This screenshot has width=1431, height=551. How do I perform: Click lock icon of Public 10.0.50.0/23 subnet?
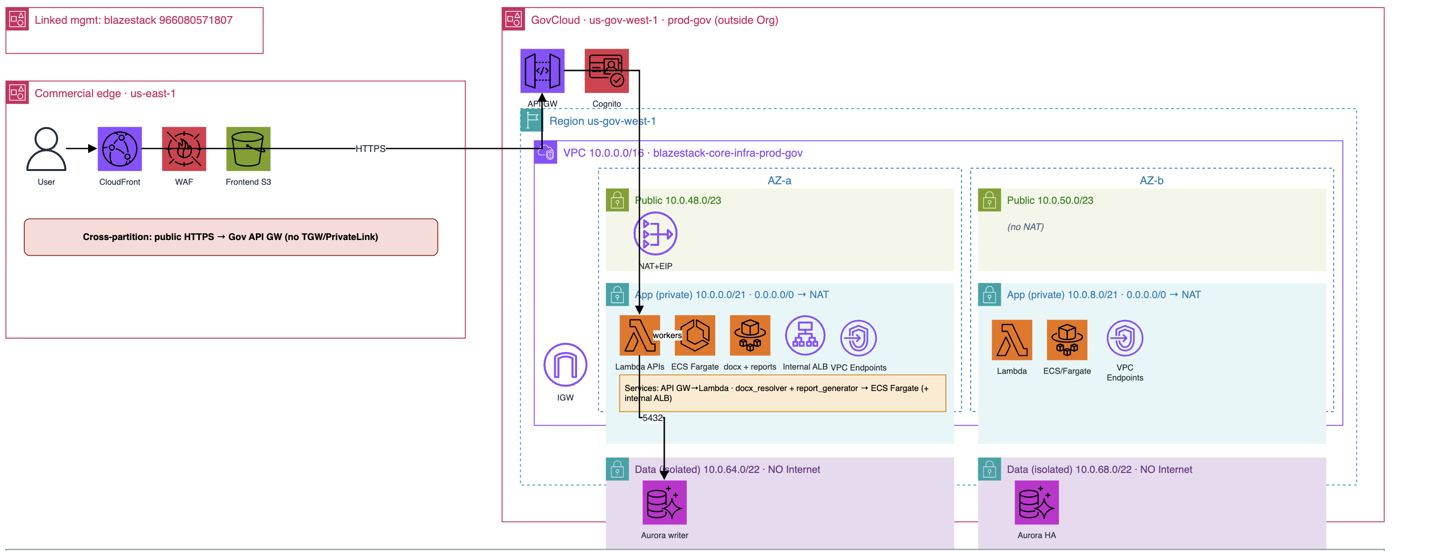coord(989,200)
